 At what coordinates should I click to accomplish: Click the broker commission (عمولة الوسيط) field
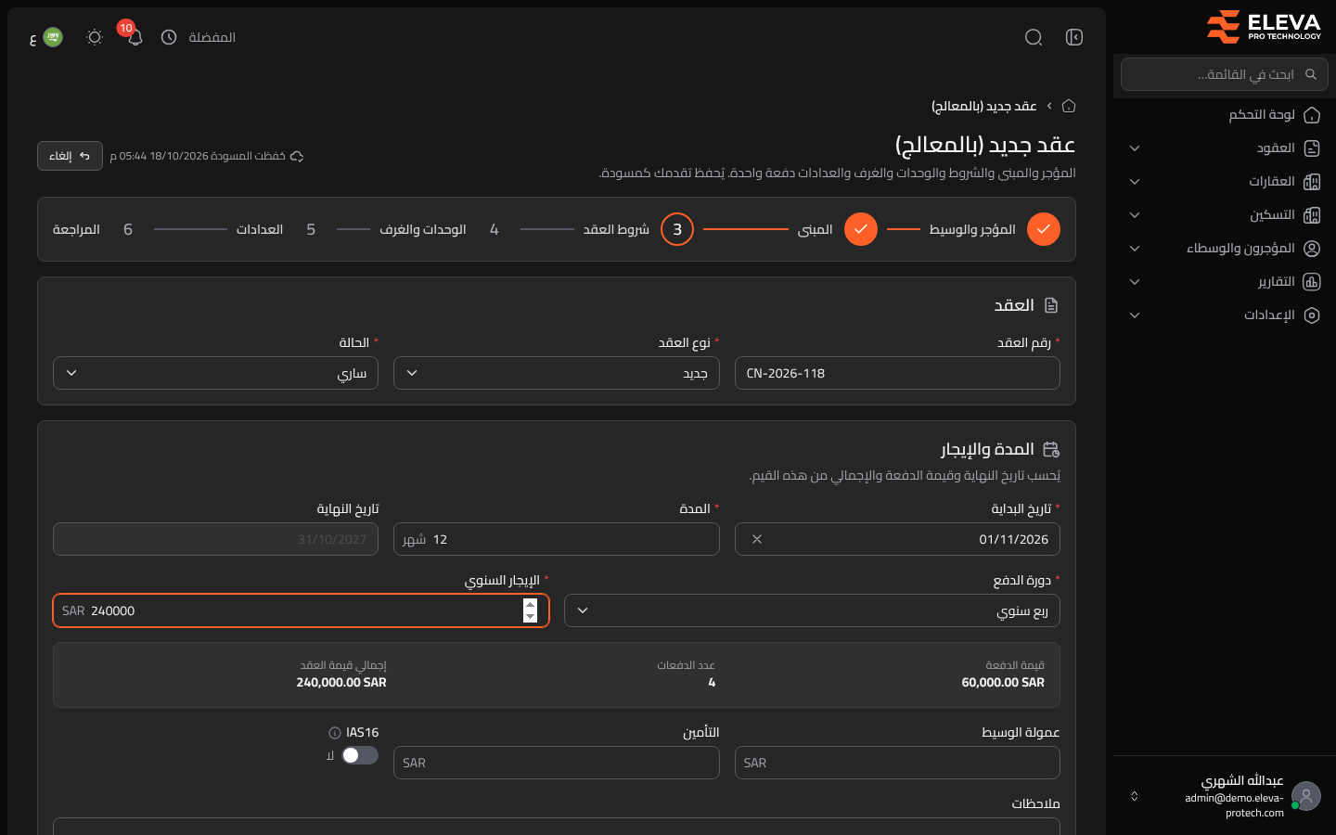tap(897, 763)
